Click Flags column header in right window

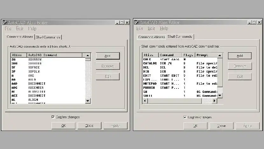point(189,55)
